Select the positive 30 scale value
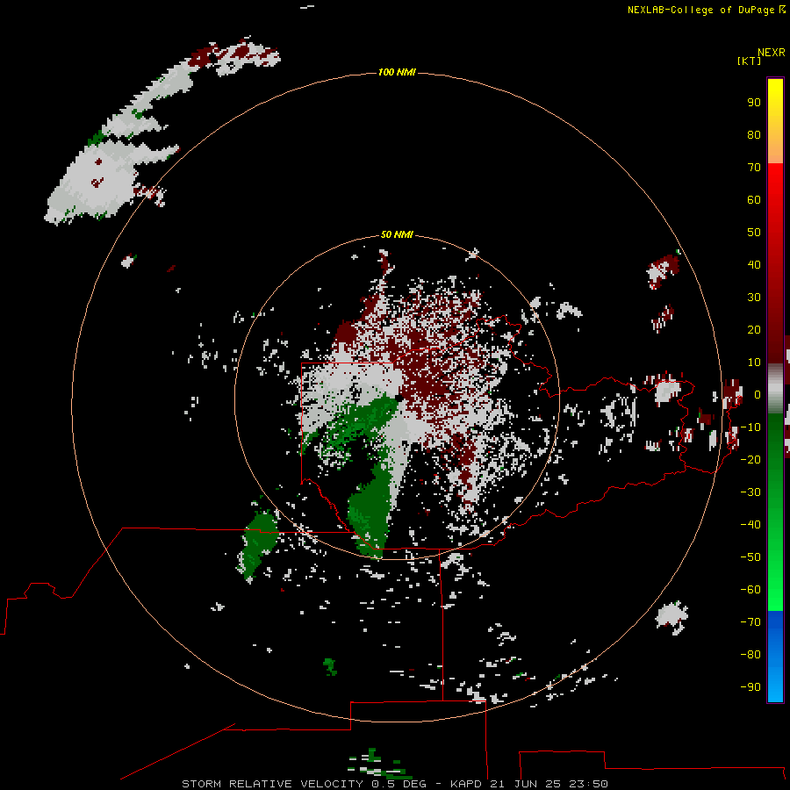 [754, 298]
